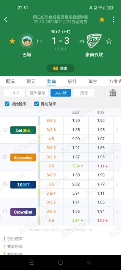The image size is (121, 270).
Task: Uncheck the 賽前賠率 checkbox
Action: click(37, 104)
